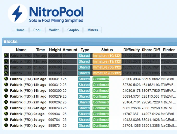Select difficulty value 29266.3934

click(131, 79)
